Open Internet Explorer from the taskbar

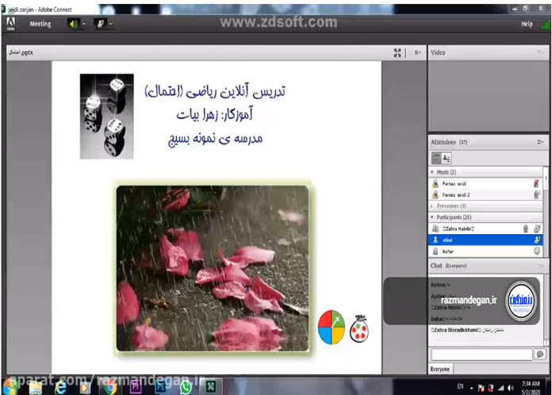pyautogui.click(x=60, y=387)
